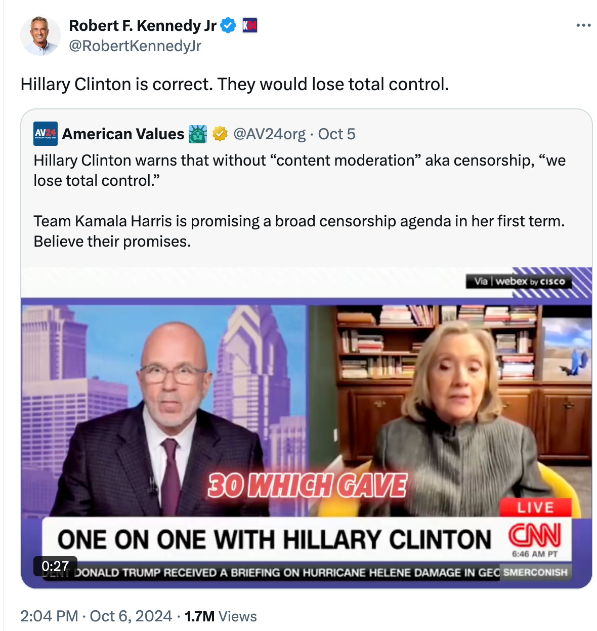Screen dimensions: 597x631
Task: Click the K24 affiliation badge
Action: [250, 25]
